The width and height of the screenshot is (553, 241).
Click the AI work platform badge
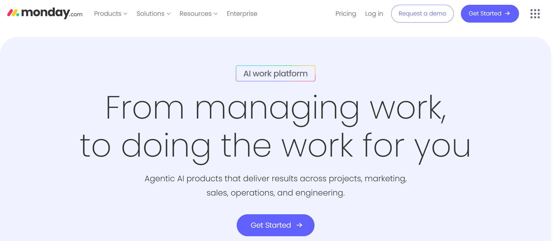tap(275, 73)
